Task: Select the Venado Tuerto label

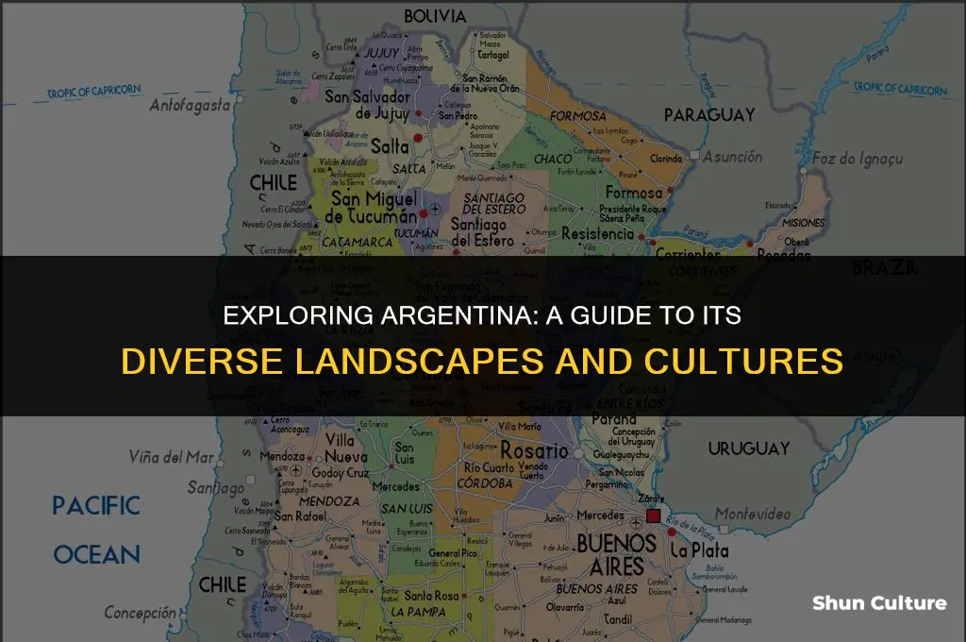Action: tap(532, 470)
